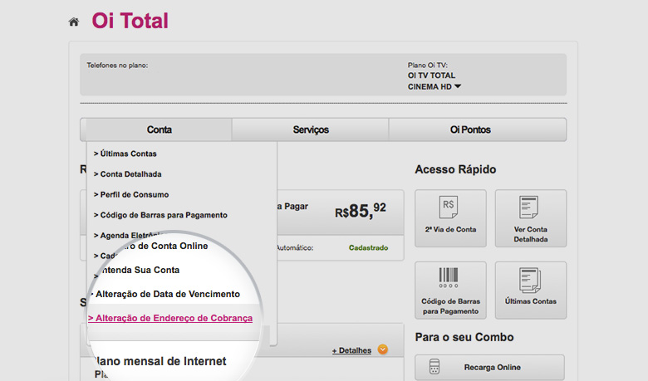Viewport: 648px width, 381px height.
Task: Click the Cadastrado status text
Action: click(x=368, y=247)
